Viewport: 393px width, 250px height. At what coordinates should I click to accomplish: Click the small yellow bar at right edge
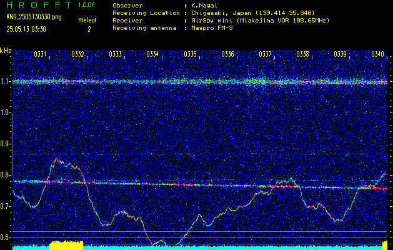click(x=385, y=245)
